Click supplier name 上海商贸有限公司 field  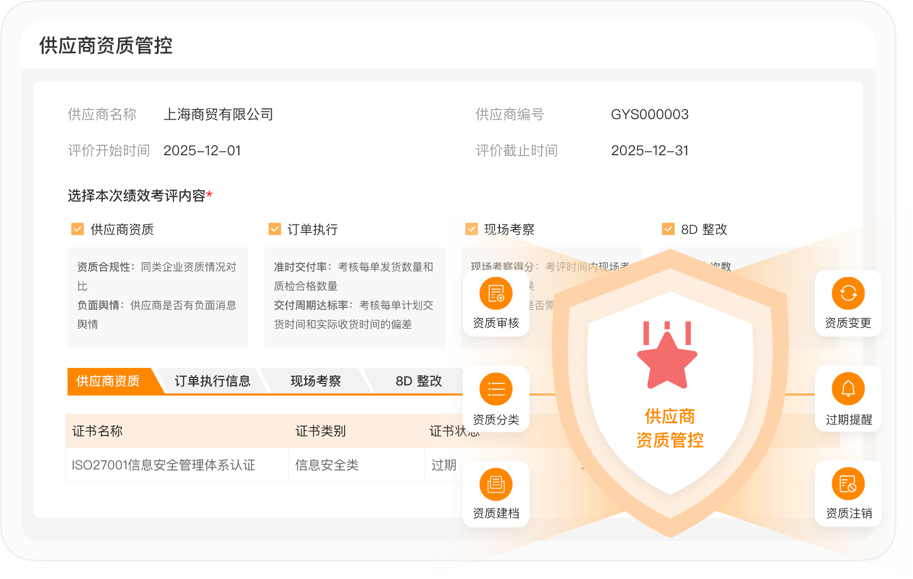point(218,114)
